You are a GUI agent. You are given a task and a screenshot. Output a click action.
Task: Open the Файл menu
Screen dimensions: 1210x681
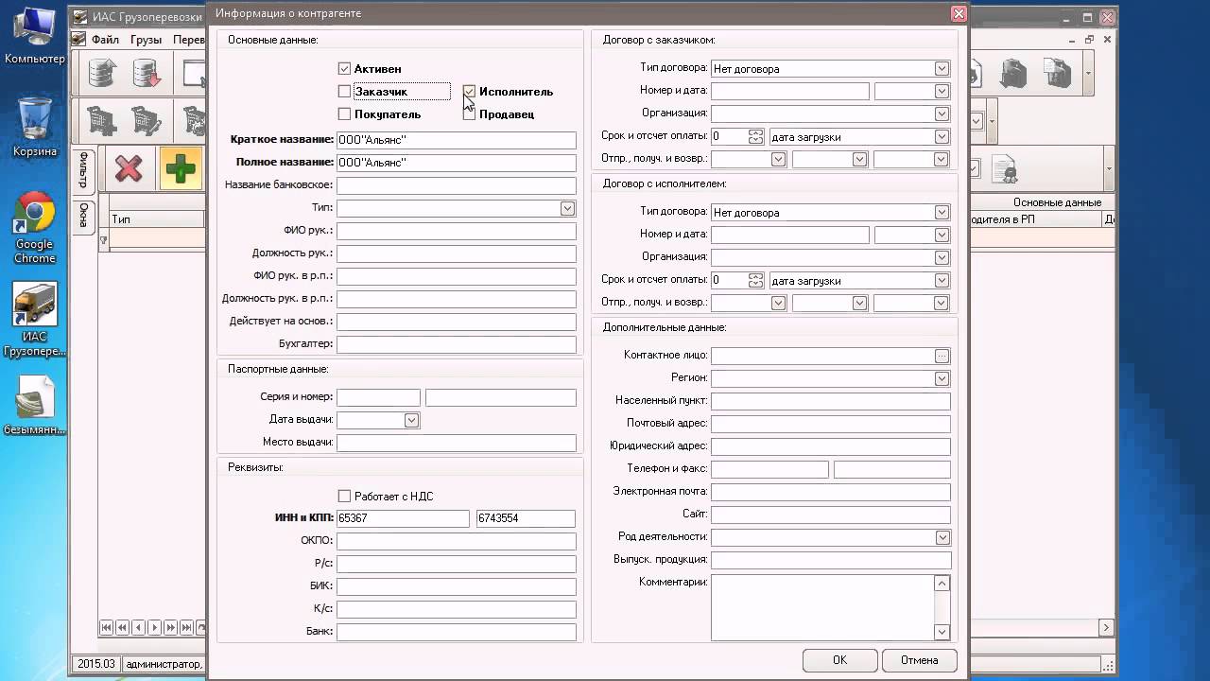(x=105, y=40)
